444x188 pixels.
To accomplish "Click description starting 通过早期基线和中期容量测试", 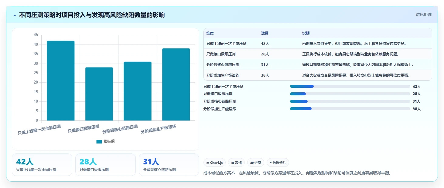I will 358,65.
